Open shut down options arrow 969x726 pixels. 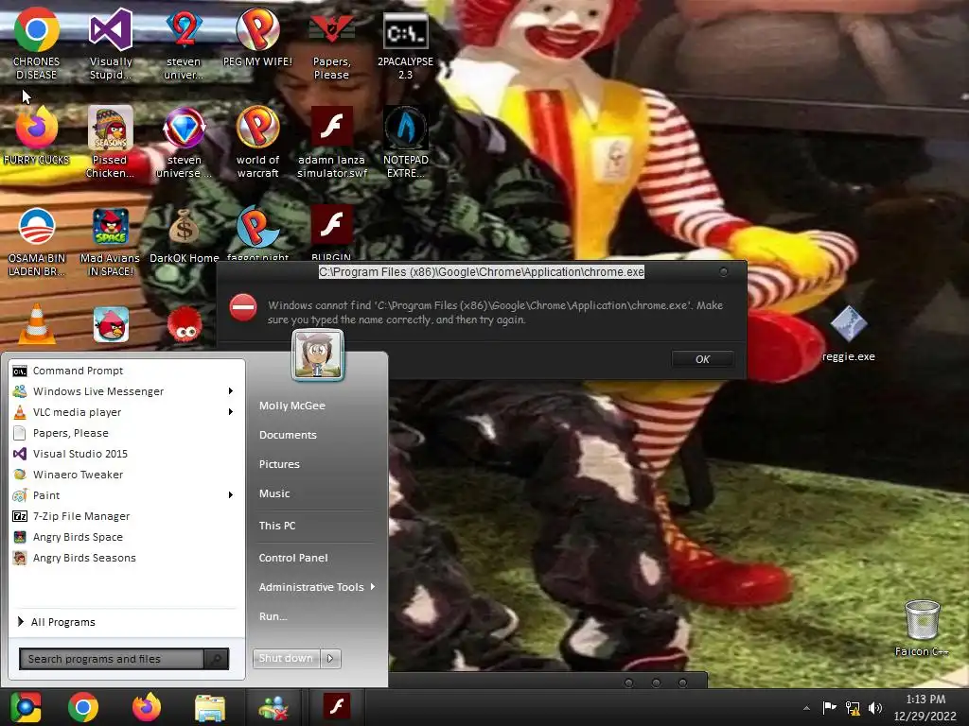(x=330, y=658)
